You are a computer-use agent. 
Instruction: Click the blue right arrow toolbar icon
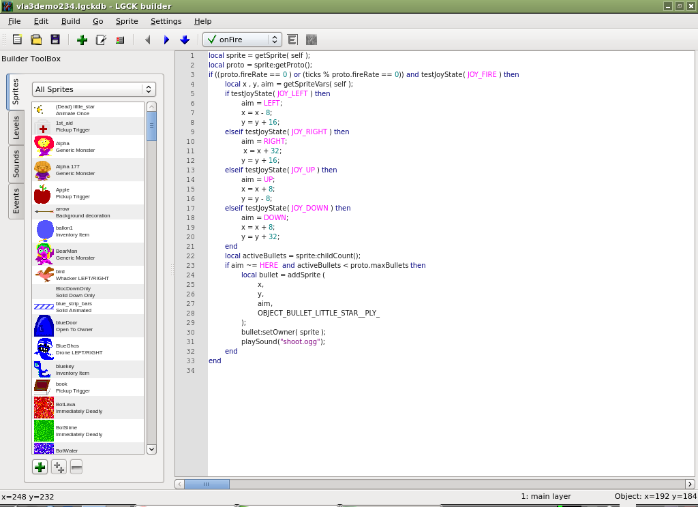[x=166, y=40]
